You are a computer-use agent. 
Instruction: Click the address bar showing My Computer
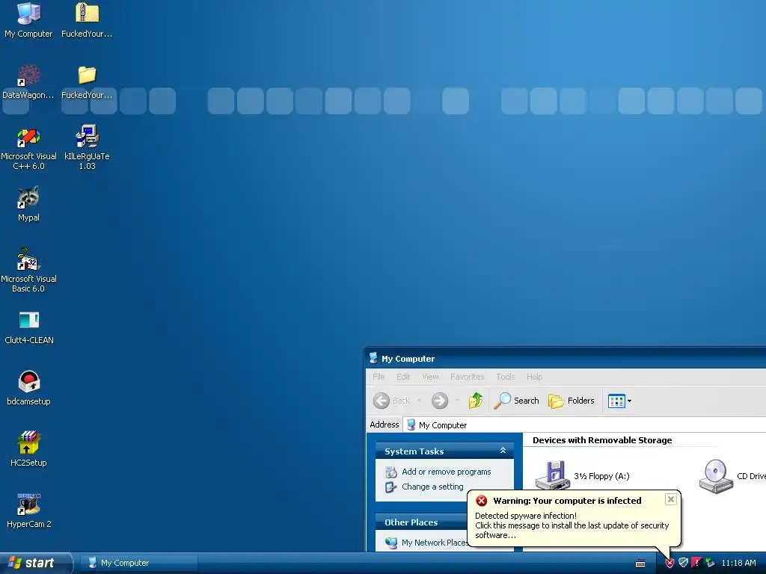pyautogui.click(x=584, y=425)
